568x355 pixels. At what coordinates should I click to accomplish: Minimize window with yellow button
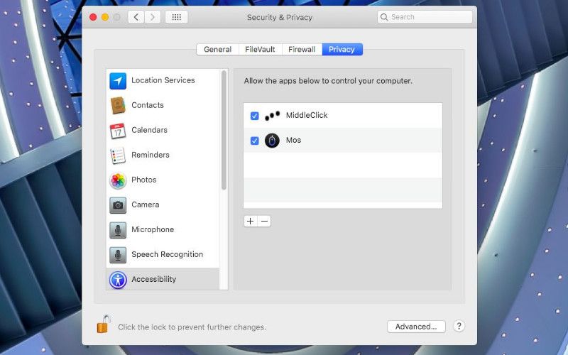(x=105, y=17)
